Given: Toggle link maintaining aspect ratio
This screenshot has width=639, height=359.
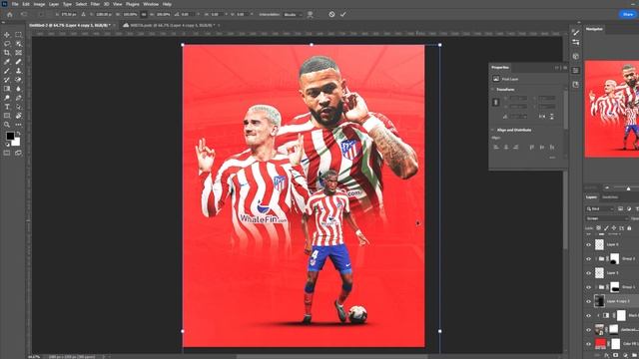Looking at the screenshot, I should point(144,14).
